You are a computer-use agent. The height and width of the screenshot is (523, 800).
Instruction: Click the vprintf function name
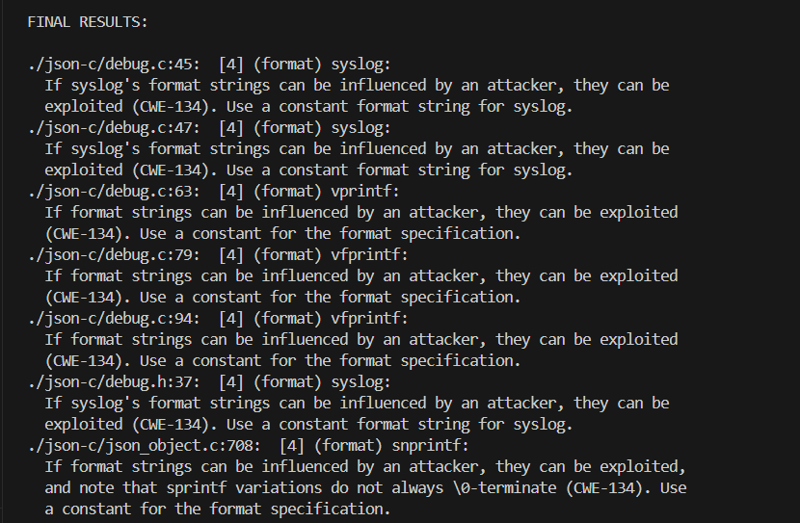point(361,192)
